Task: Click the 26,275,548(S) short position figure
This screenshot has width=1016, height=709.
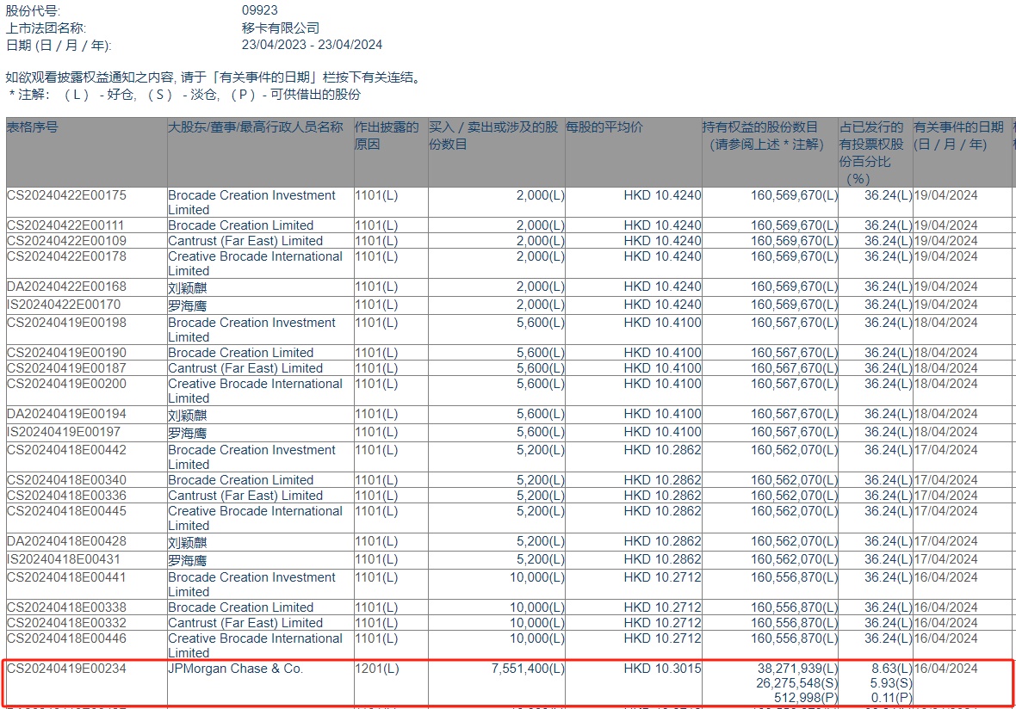Action: (x=797, y=683)
